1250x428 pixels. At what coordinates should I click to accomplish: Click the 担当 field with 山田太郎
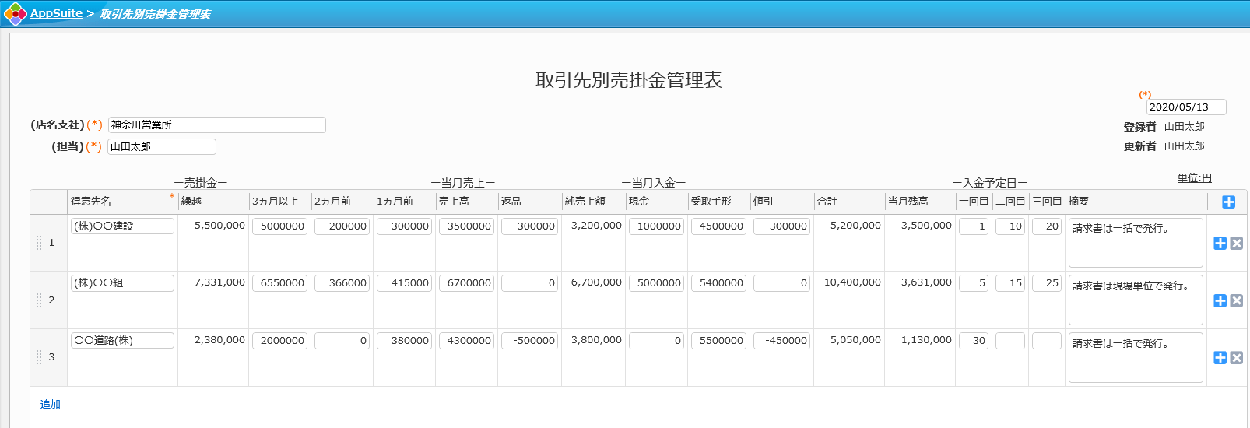pyautogui.click(x=161, y=147)
